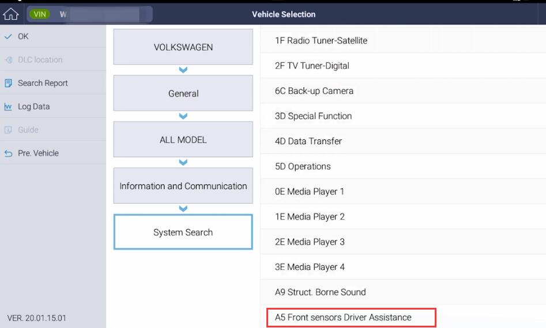
Task: Select the VOLKSWAGEN breadcrumb step
Action: (183, 47)
